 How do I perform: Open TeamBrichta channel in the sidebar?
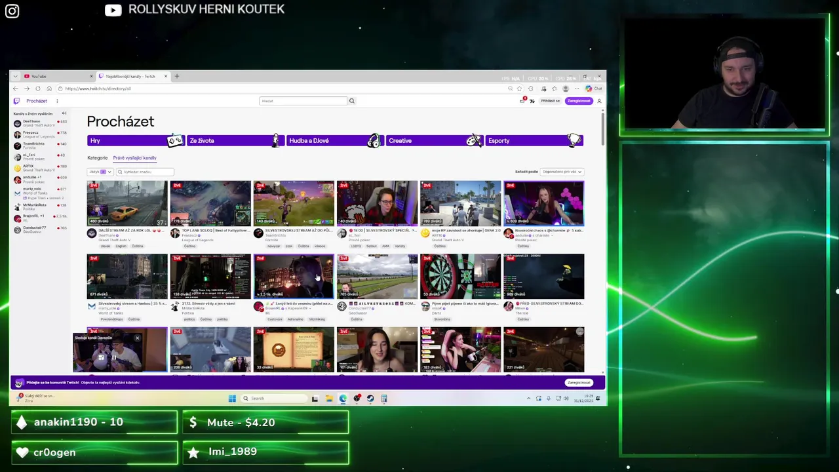(x=39, y=145)
